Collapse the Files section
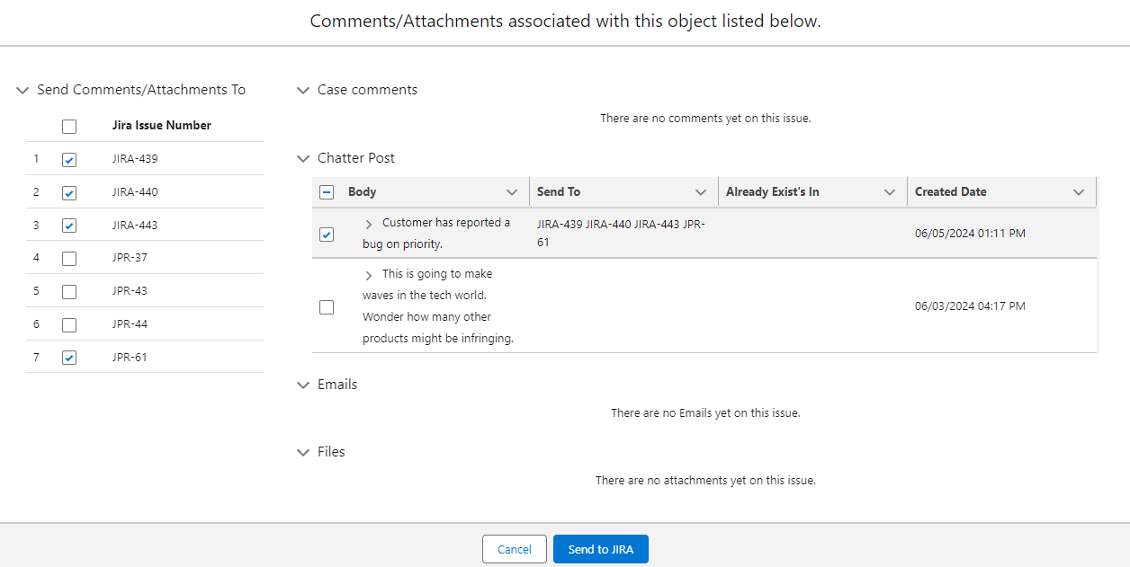The width and height of the screenshot is (1130, 567). (x=303, y=453)
